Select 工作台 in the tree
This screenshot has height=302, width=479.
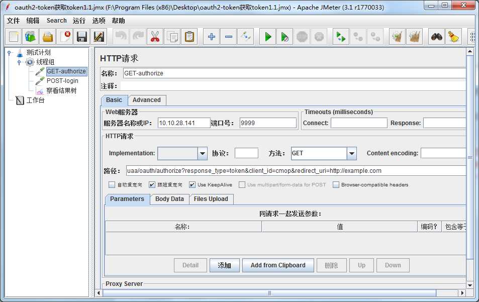pos(36,100)
